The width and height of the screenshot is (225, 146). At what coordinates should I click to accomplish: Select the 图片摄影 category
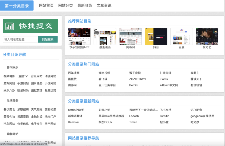pyautogui.click(x=37, y=83)
